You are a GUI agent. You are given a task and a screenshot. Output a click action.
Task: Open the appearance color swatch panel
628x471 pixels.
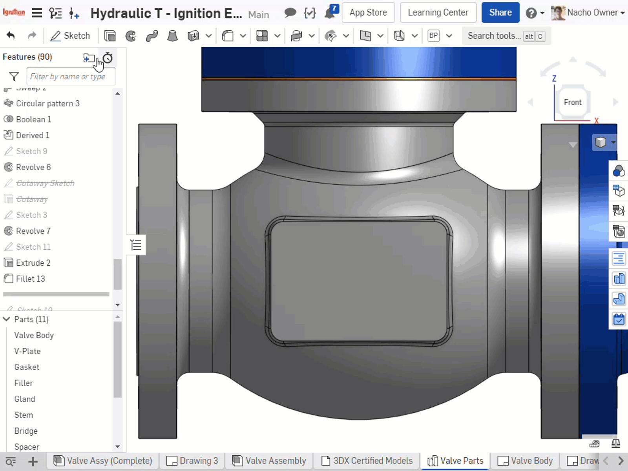(618, 172)
